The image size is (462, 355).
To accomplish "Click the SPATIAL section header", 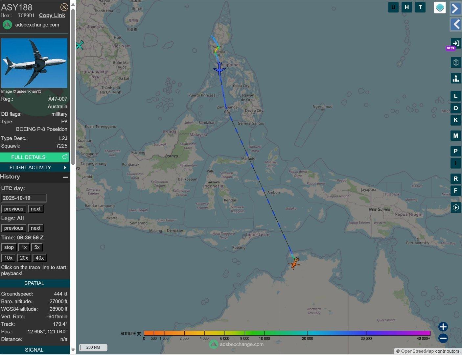I will [x=35, y=283].
